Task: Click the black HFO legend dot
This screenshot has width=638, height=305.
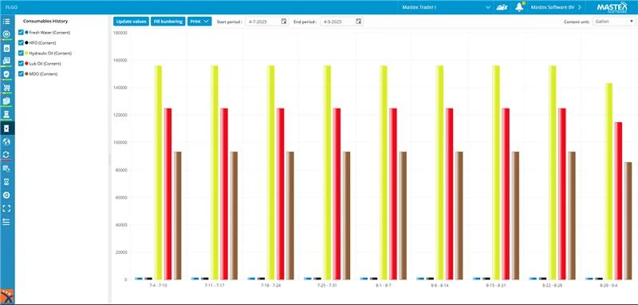Action: [x=26, y=42]
